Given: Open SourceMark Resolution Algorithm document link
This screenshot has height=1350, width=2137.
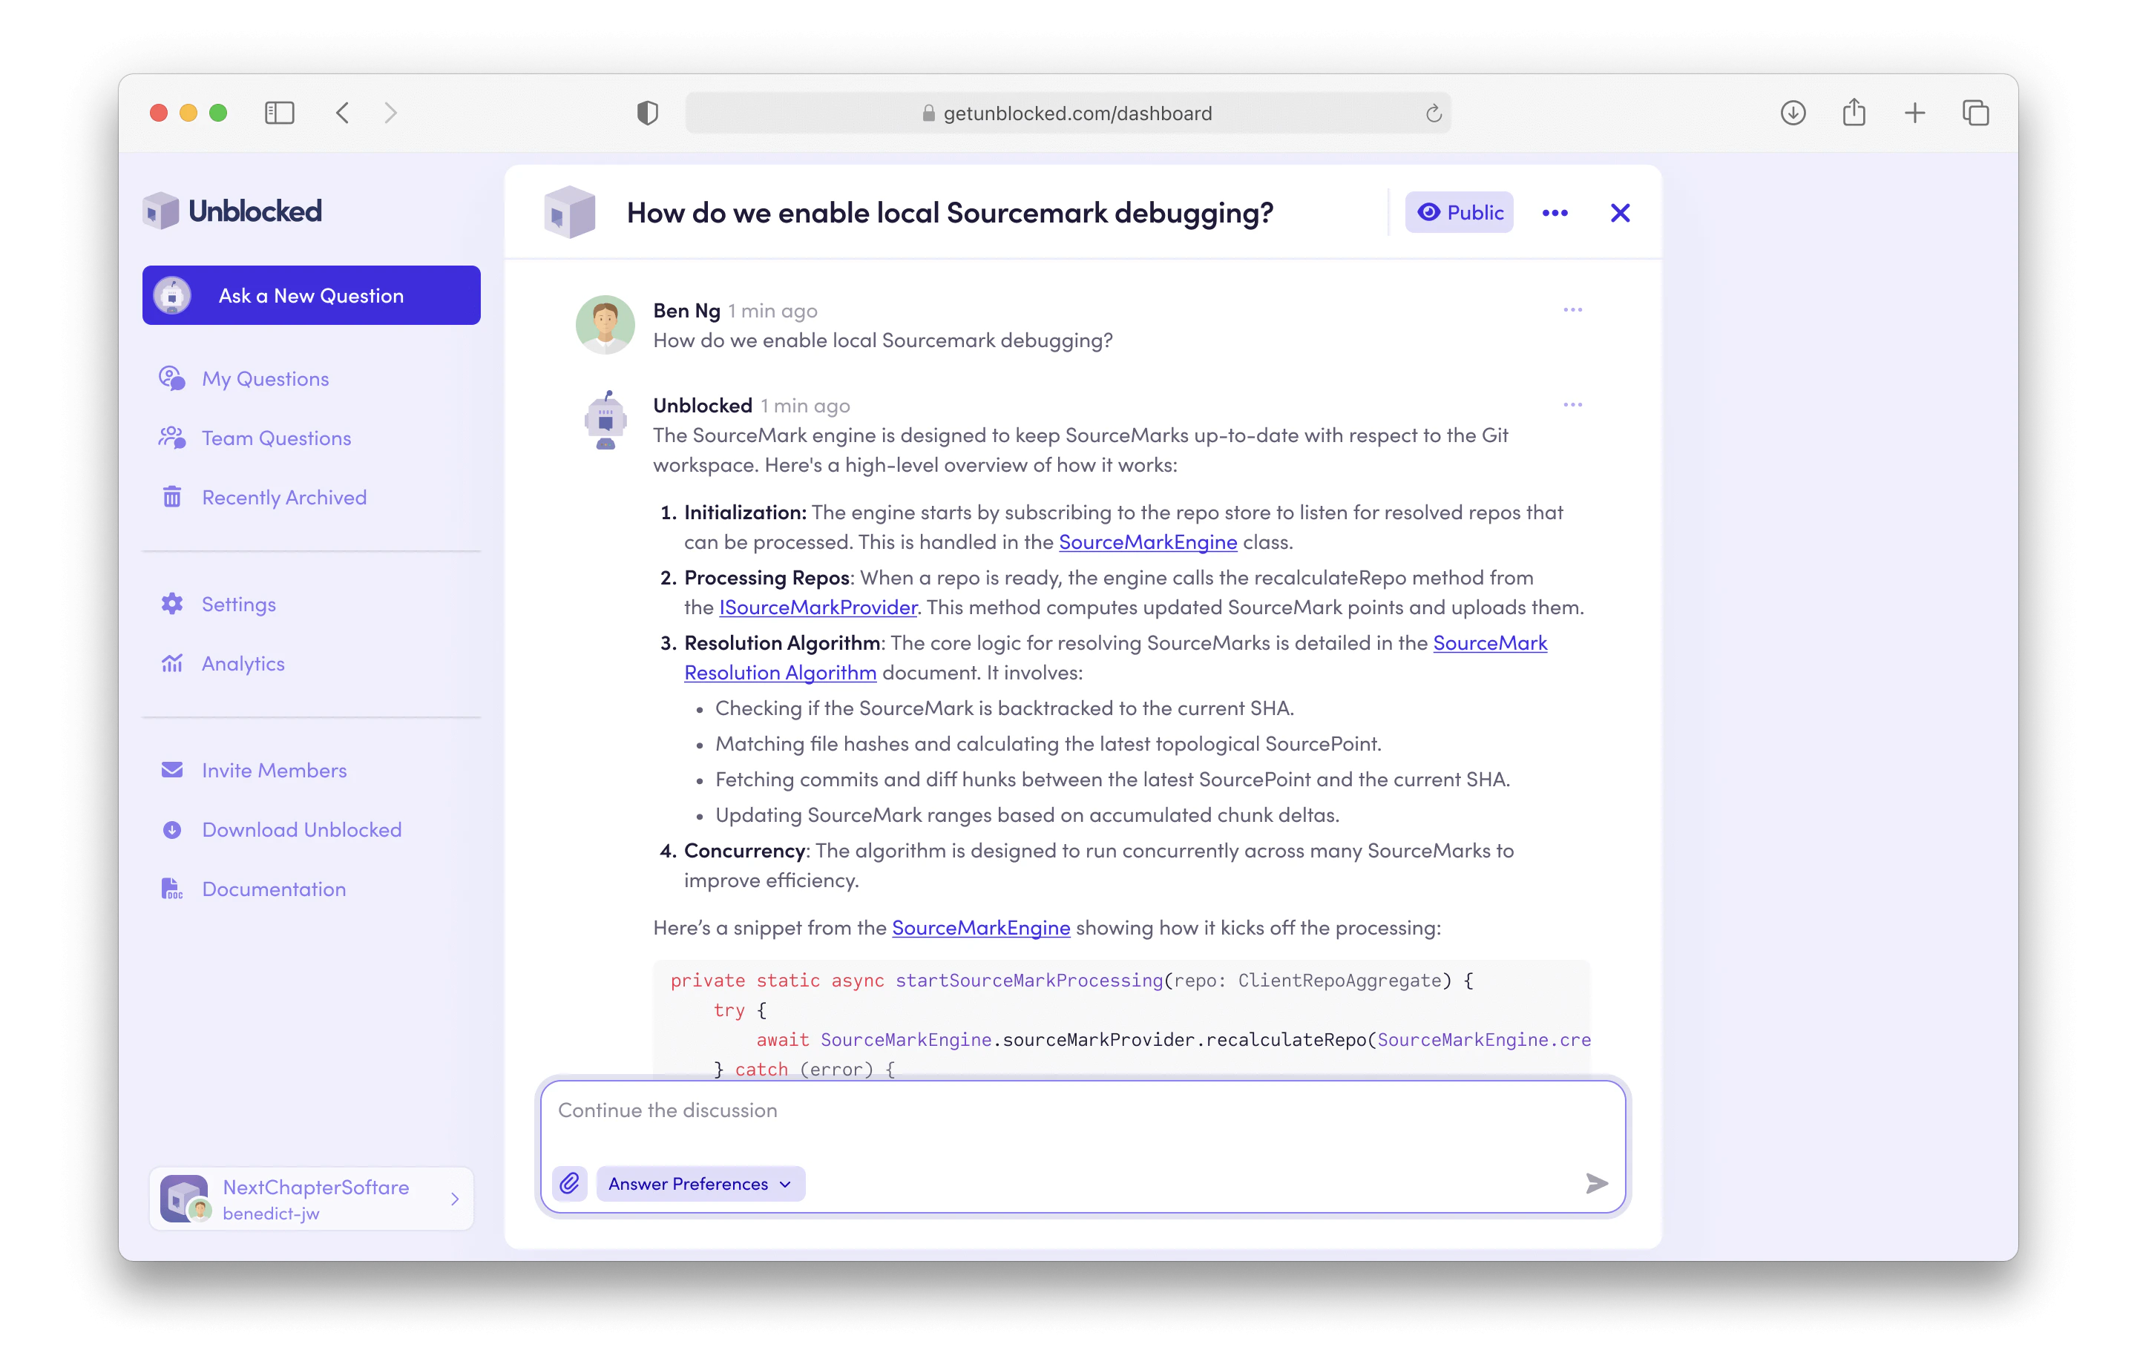Looking at the screenshot, I should coord(780,672).
